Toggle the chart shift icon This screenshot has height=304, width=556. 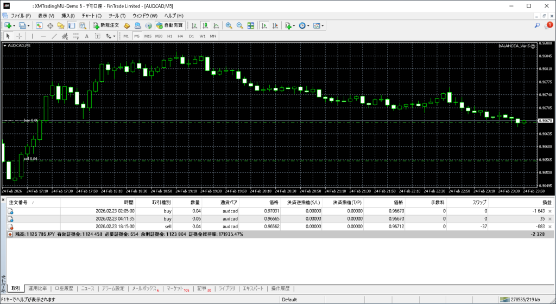tap(275, 25)
